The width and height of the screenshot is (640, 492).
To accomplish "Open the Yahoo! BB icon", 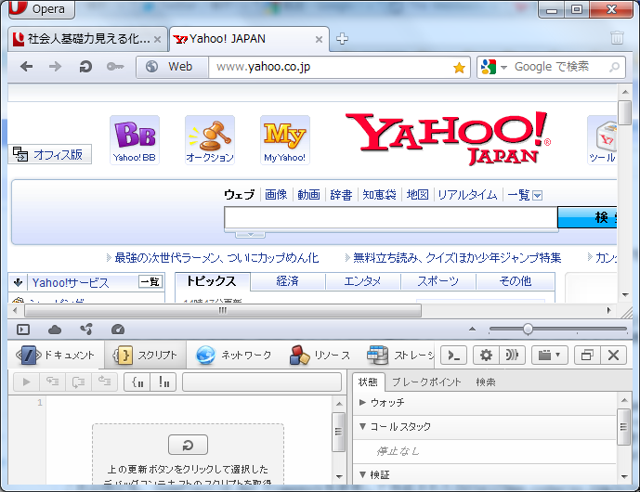I will [x=135, y=140].
